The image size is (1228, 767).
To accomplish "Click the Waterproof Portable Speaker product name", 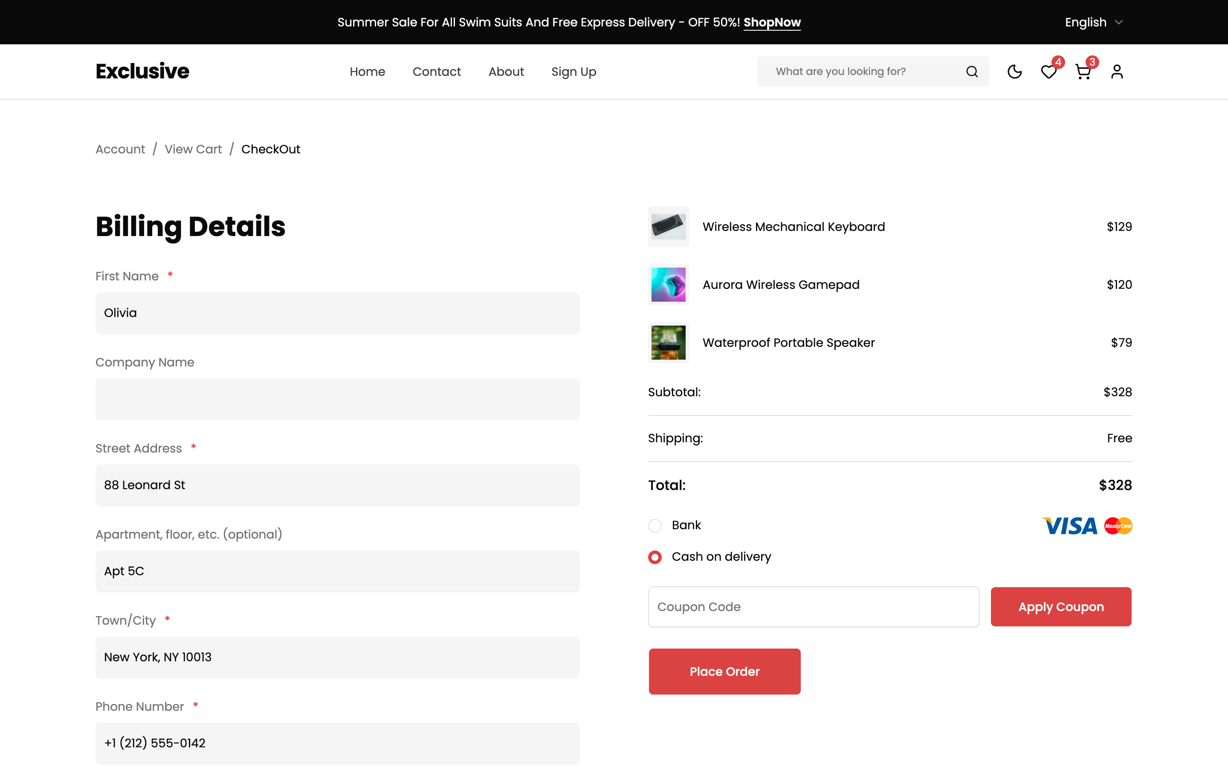I will point(788,343).
